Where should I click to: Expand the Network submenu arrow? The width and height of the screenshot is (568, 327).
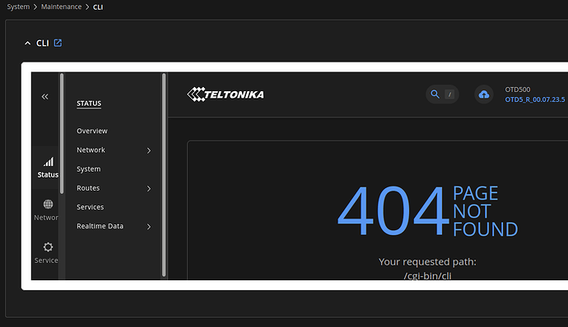(148, 150)
